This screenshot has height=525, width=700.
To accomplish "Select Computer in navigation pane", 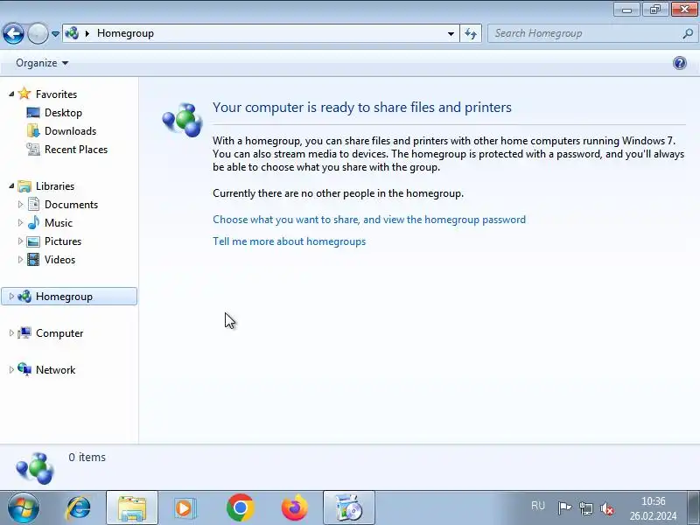I will [x=59, y=333].
